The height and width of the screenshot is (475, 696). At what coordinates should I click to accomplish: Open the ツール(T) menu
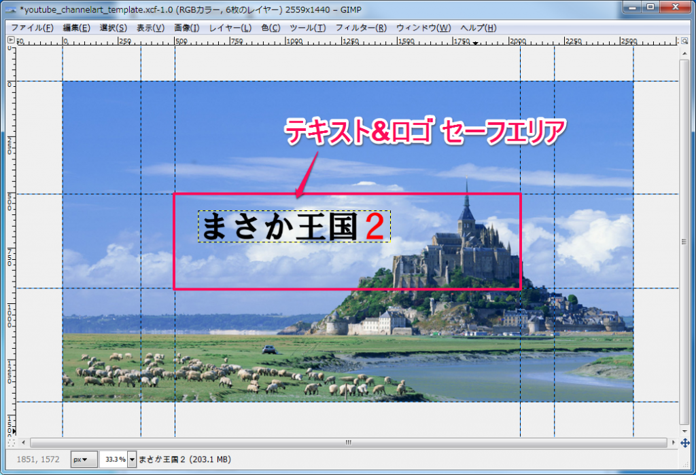(x=308, y=28)
